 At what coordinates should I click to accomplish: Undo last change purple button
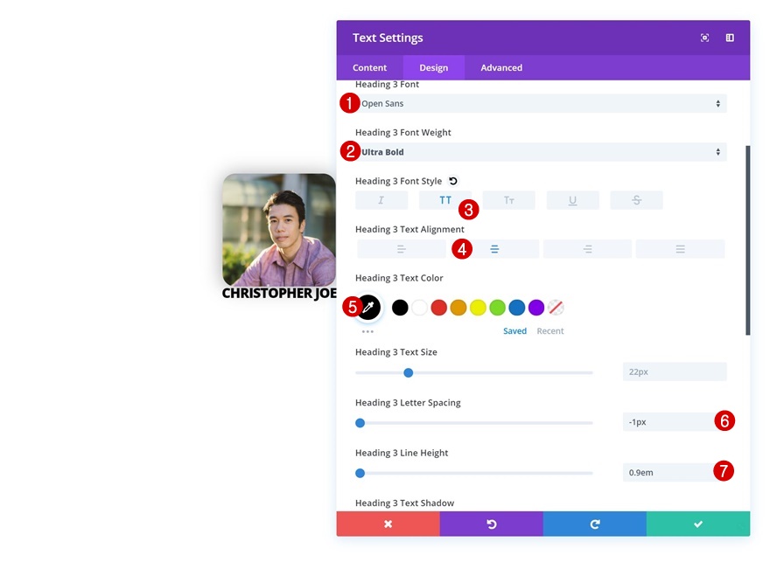point(491,524)
